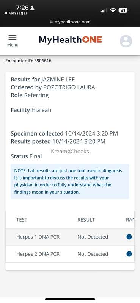Tap the 7:26 clock in status bar

click(22, 8)
